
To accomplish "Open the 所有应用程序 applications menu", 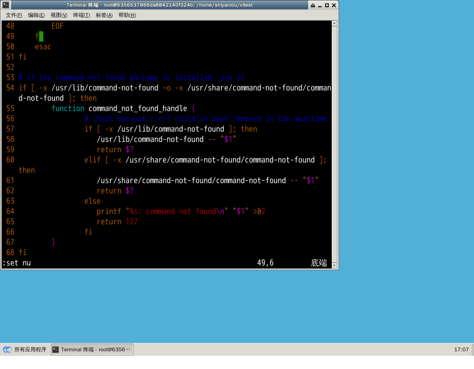I will click(30, 350).
